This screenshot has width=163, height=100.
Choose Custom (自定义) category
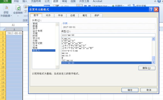click(44, 50)
